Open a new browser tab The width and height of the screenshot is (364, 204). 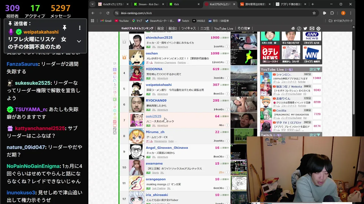pos(313,4)
